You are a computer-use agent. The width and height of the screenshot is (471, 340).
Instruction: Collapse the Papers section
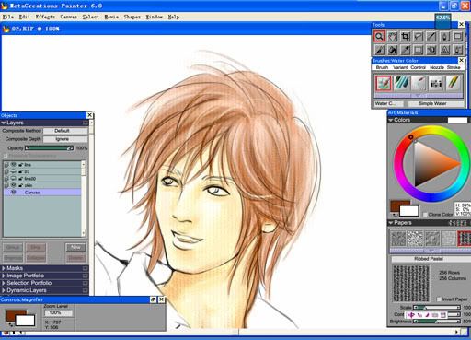[x=391, y=223]
